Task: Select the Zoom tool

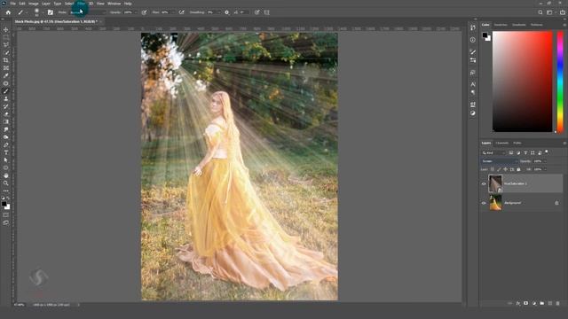Action: click(x=6, y=183)
